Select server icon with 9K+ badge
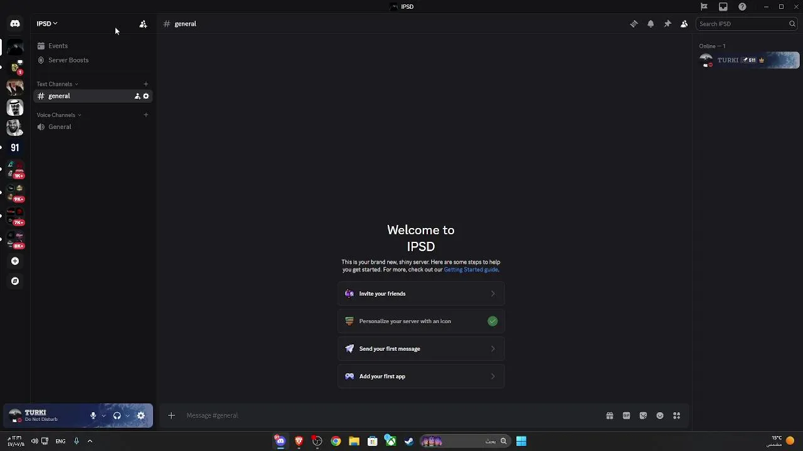Screen dimensions: 803x451 tap(15, 192)
